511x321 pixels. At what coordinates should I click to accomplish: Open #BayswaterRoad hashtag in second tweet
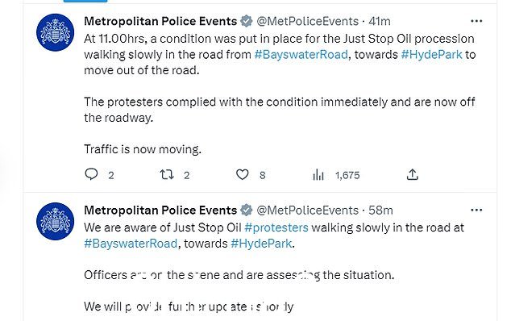click(x=131, y=244)
